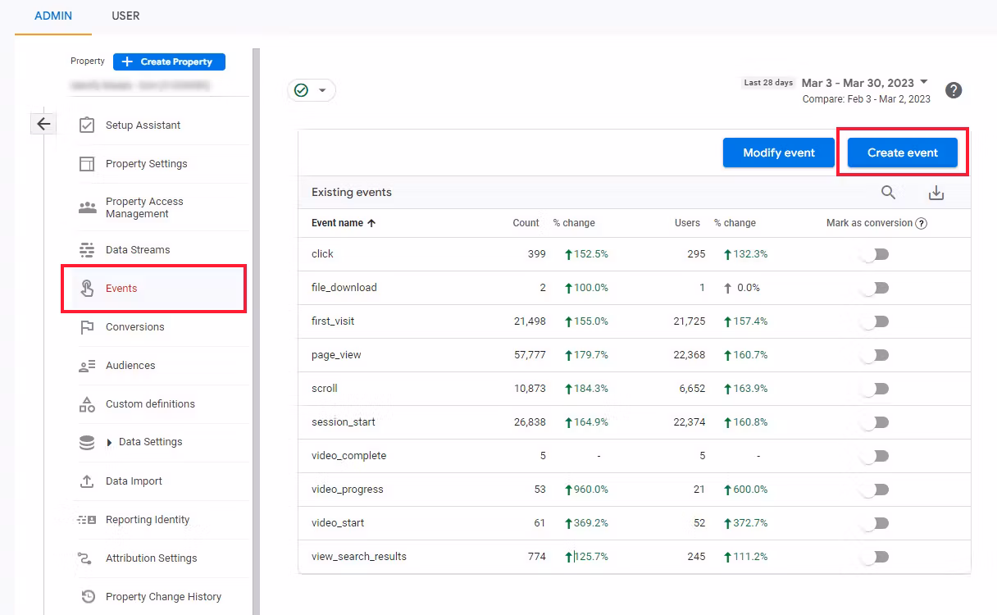Viewport: 997px width, 615px height.
Task: Select the ADMIN tab
Action: tap(52, 16)
